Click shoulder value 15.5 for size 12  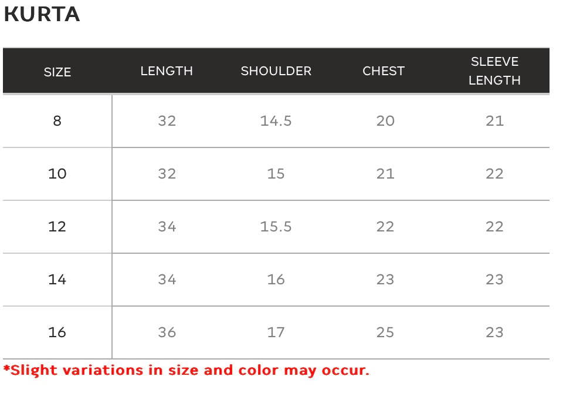point(276,227)
